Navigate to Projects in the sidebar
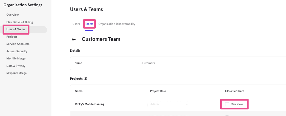Viewport: 286px width, 116px height. pyautogui.click(x=12, y=37)
